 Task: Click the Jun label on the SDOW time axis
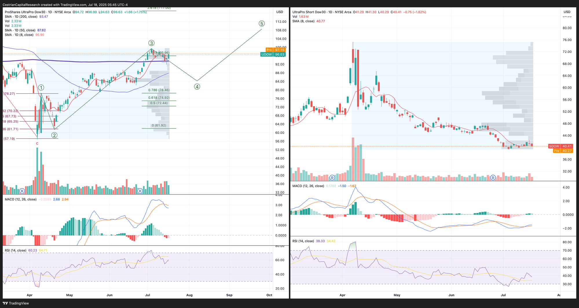point(451,295)
